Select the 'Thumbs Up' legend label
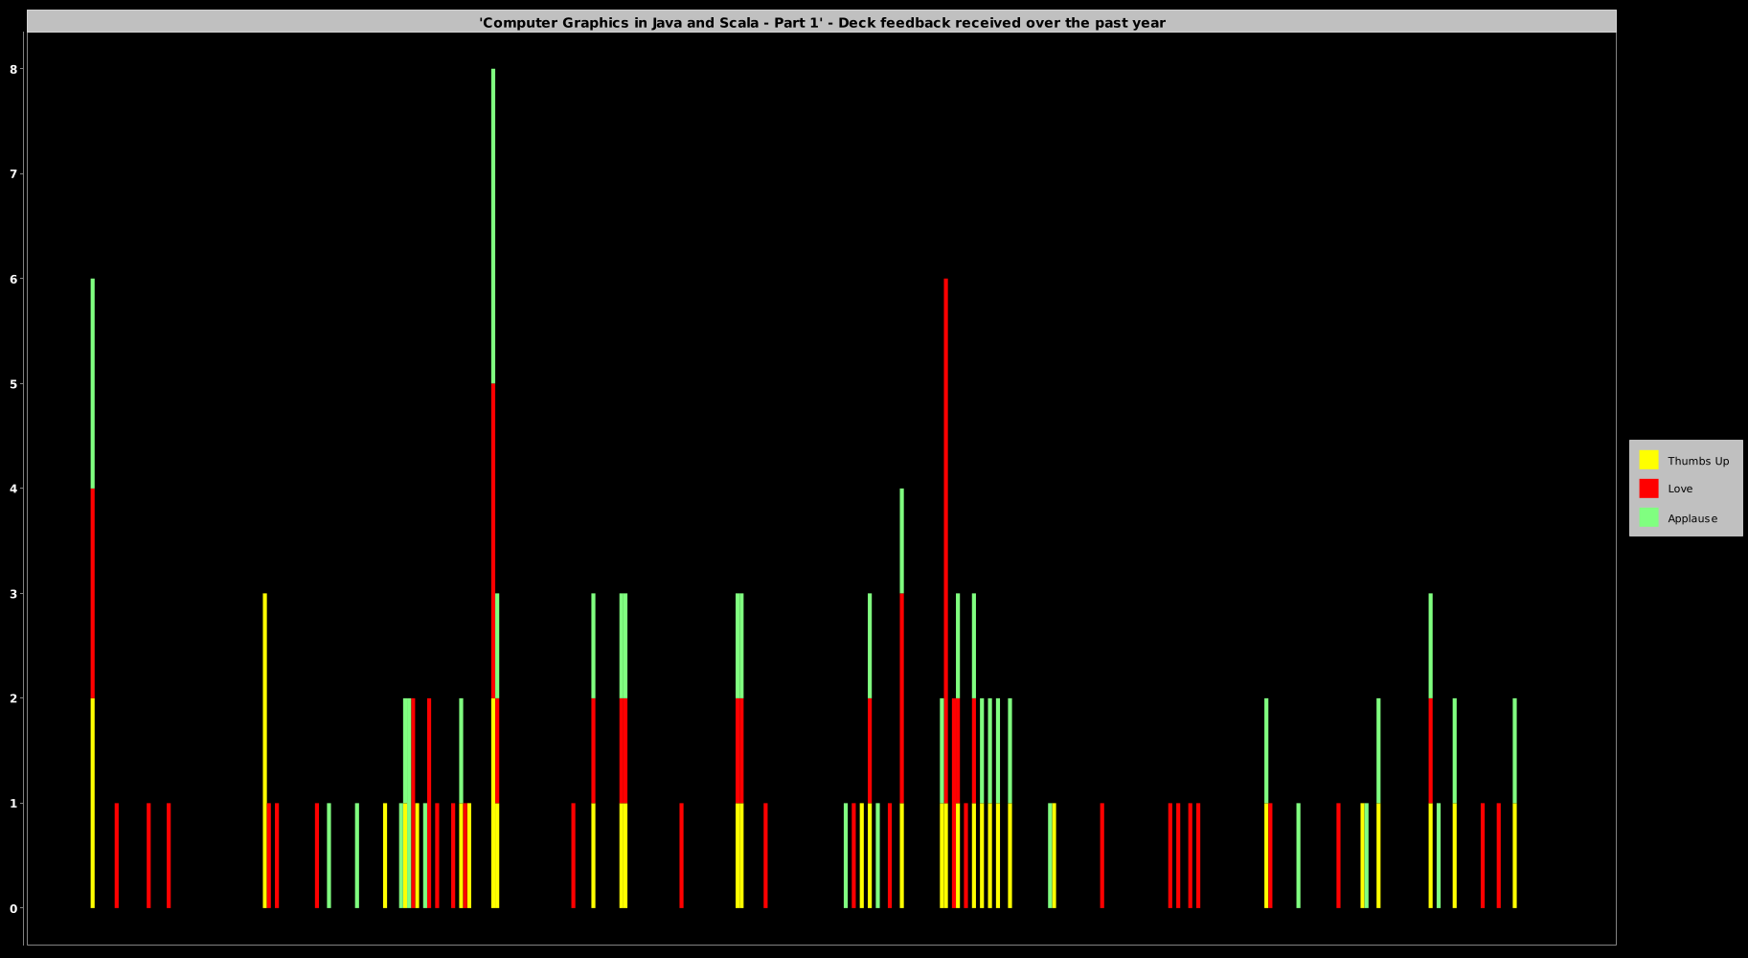Image resolution: width=1748 pixels, height=958 pixels. point(1698,461)
